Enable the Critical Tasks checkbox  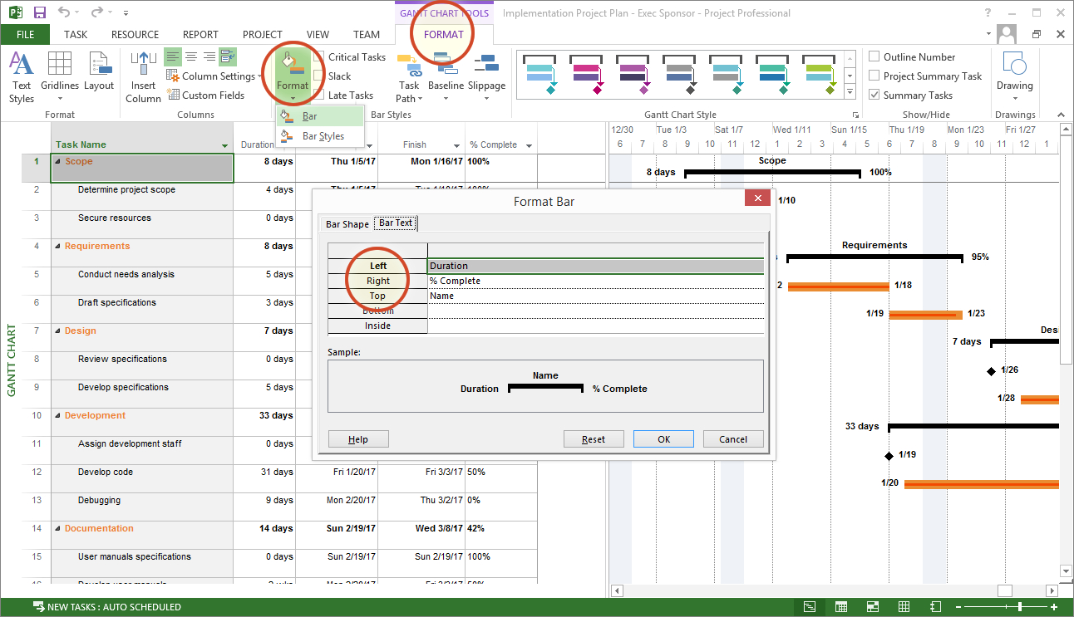(x=318, y=57)
